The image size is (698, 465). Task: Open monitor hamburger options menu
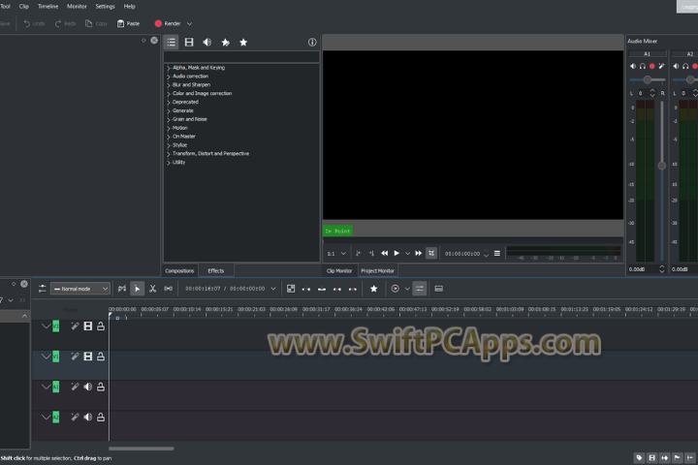click(497, 253)
